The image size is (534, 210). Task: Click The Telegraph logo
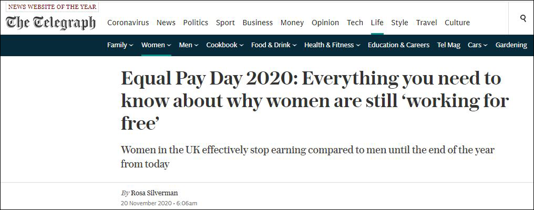coord(51,23)
